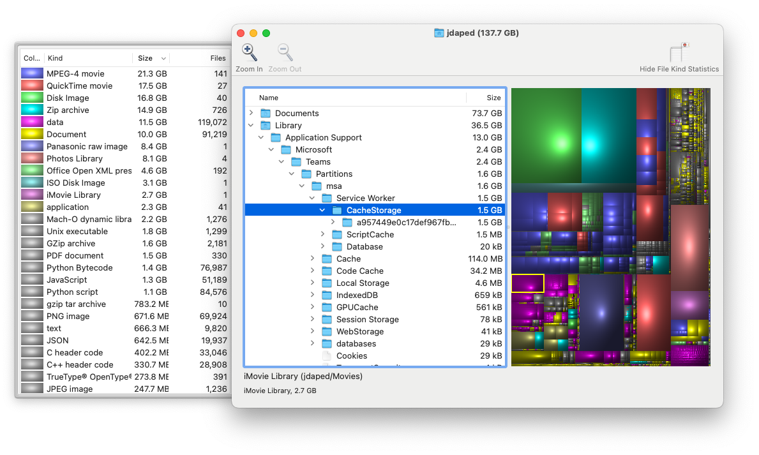Expand the Cache folder disclosure triangle
Screen dimensions: 759x455
[x=312, y=258]
